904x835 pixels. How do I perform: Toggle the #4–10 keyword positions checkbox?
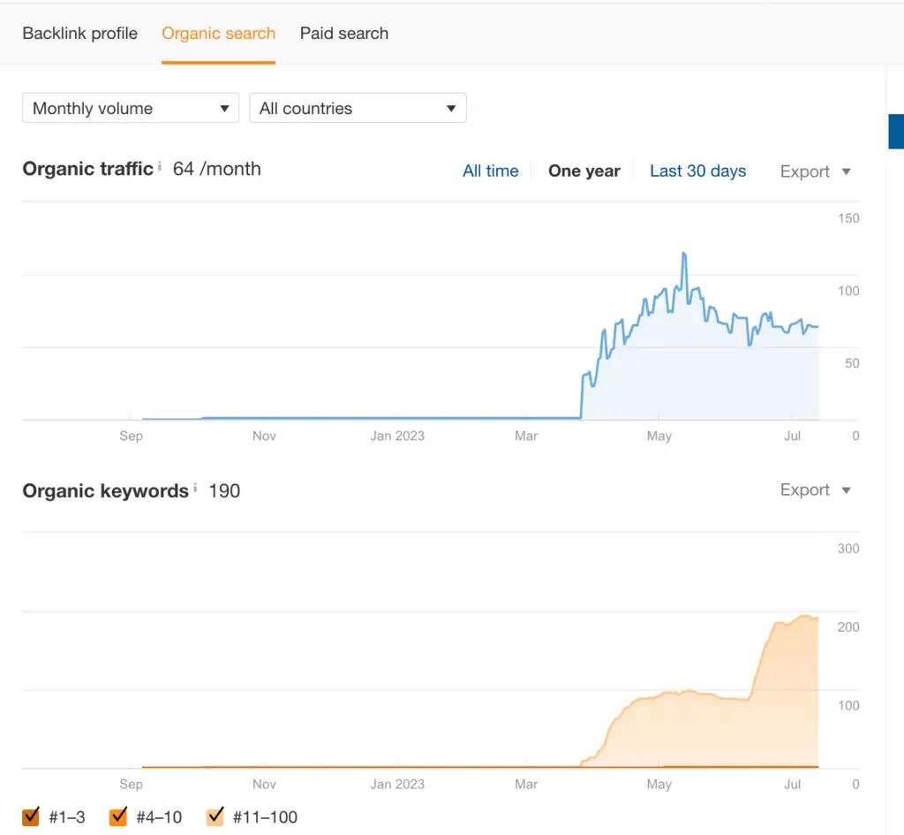click(118, 816)
